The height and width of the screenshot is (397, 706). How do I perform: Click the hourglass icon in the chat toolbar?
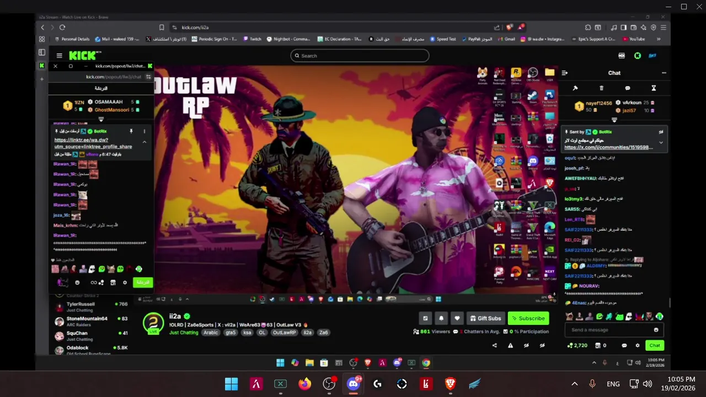[x=654, y=88]
